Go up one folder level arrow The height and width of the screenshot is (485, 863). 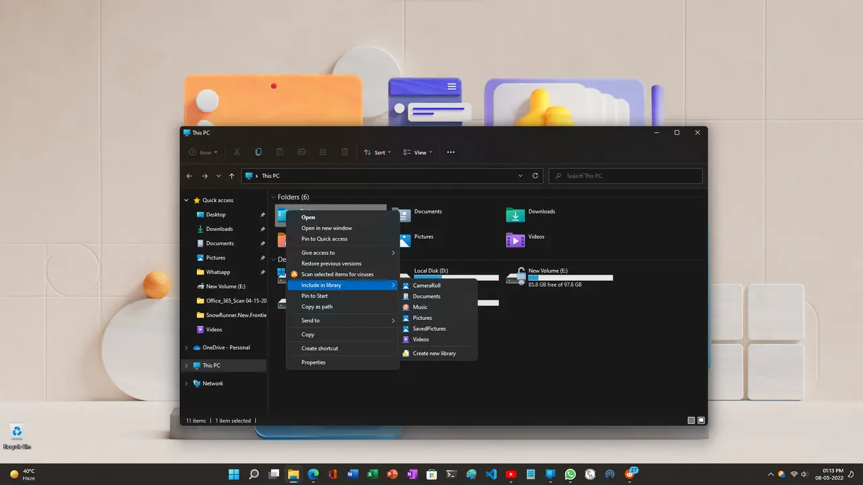(232, 176)
